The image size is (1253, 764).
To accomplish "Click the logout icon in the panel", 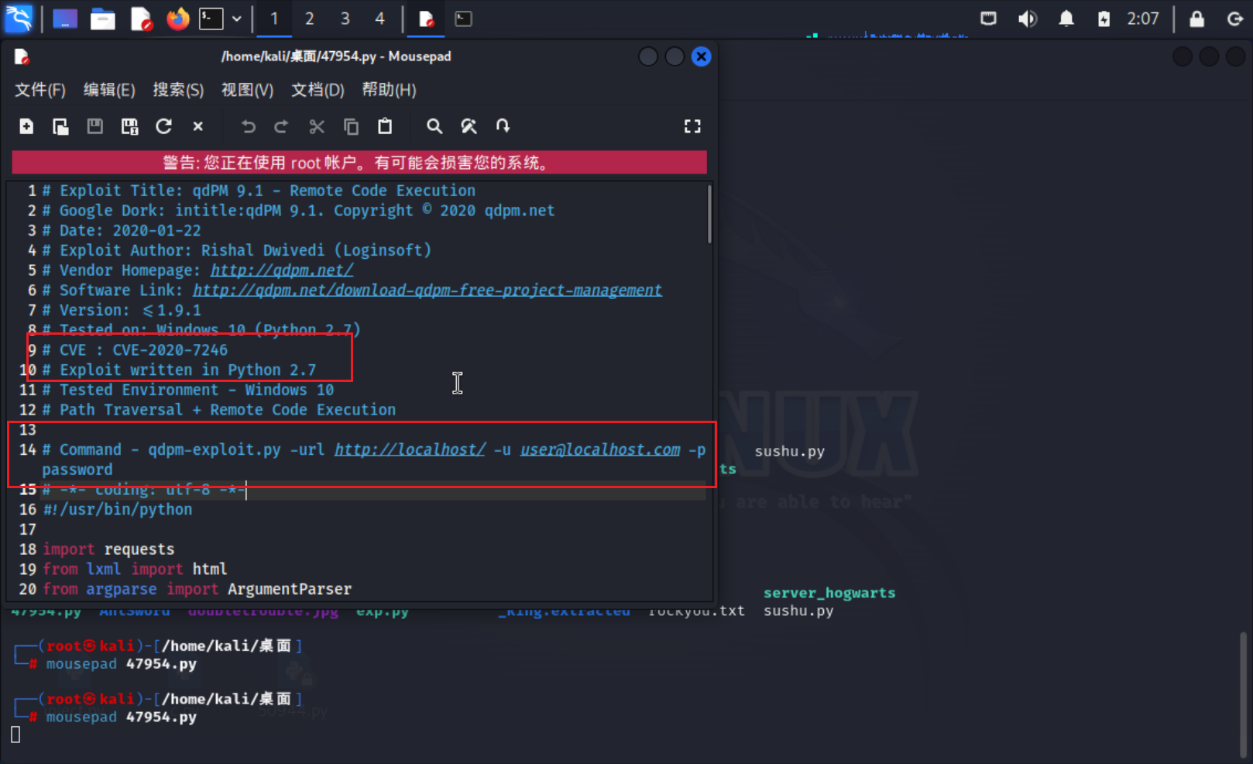I will 1235,19.
